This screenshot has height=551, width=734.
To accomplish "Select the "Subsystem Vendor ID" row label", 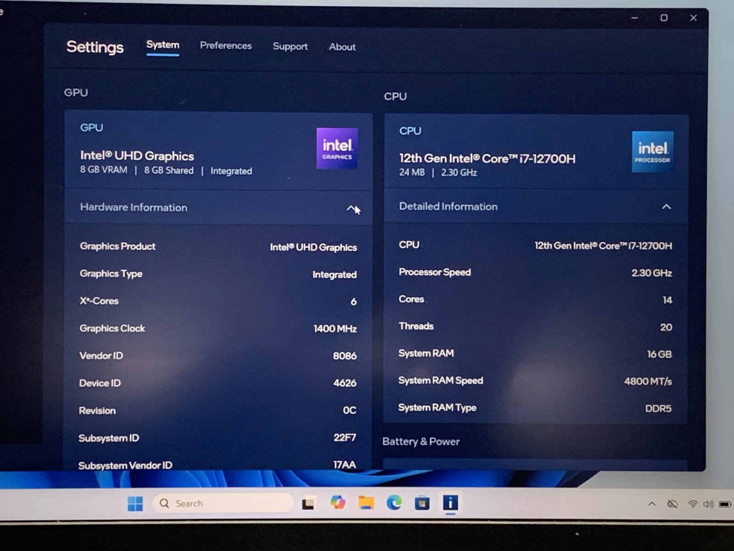I will [125, 466].
